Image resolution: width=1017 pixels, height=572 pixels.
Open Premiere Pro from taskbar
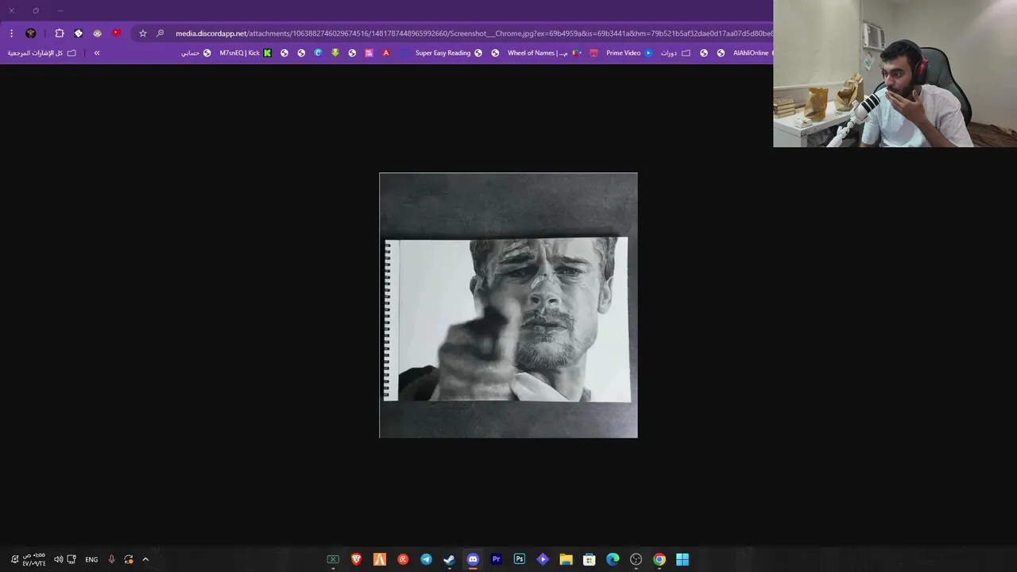click(496, 559)
